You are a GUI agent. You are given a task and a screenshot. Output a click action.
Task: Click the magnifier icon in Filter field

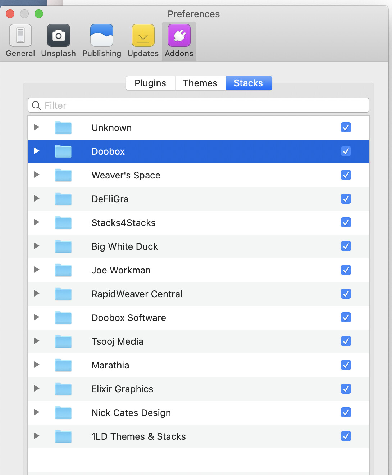coord(36,105)
